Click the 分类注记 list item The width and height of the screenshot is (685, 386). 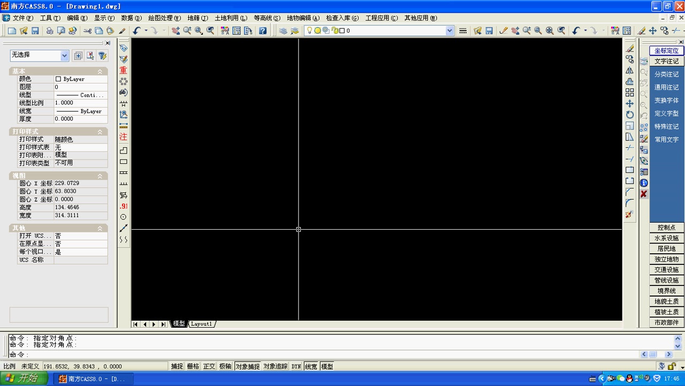tap(666, 74)
